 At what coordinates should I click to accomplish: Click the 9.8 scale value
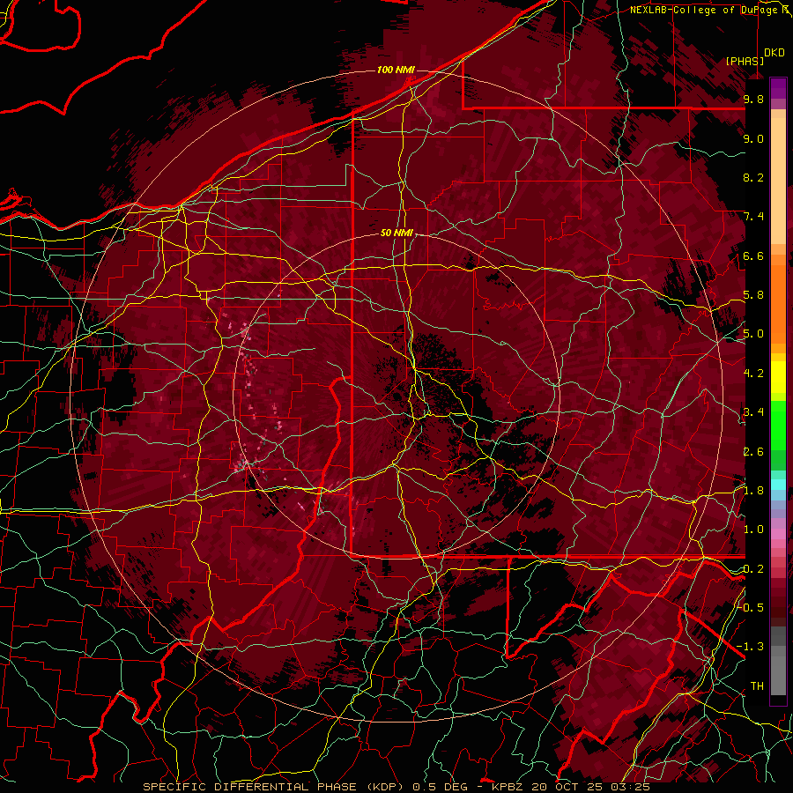click(x=753, y=100)
